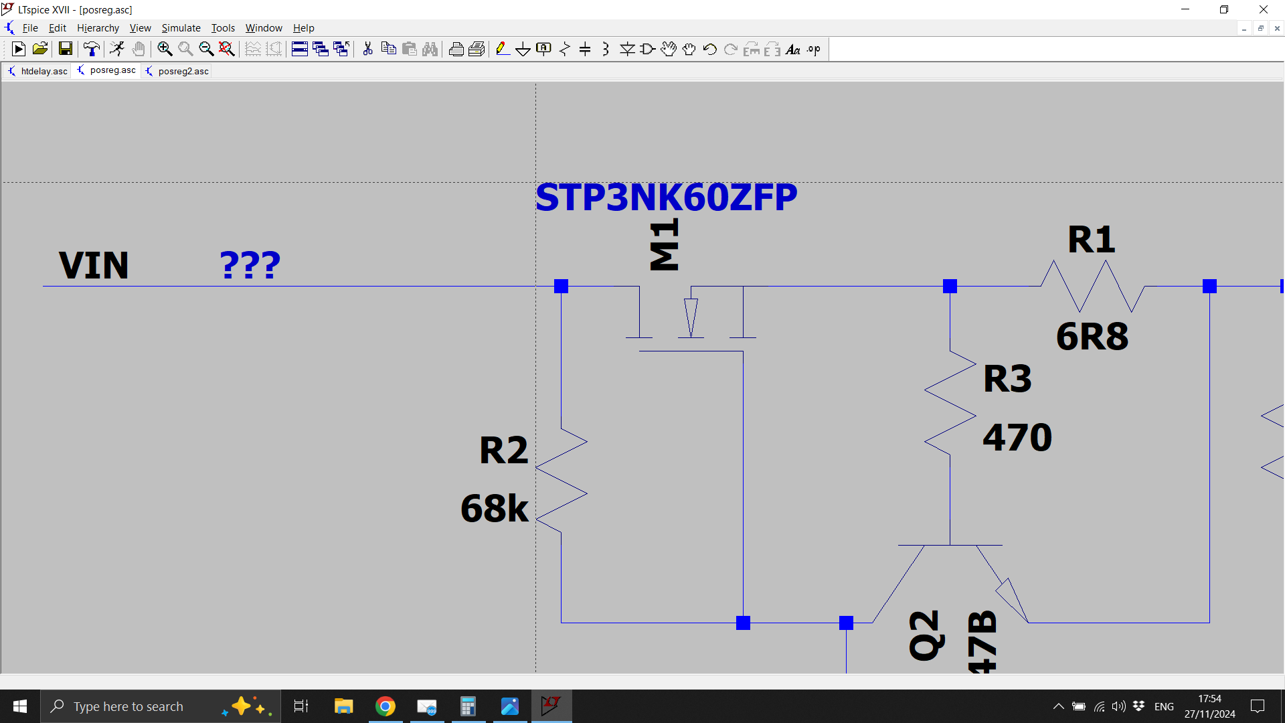The height and width of the screenshot is (723, 1285).
Task: Click the R1 resistor name
Action: [x=1091, y=239]
